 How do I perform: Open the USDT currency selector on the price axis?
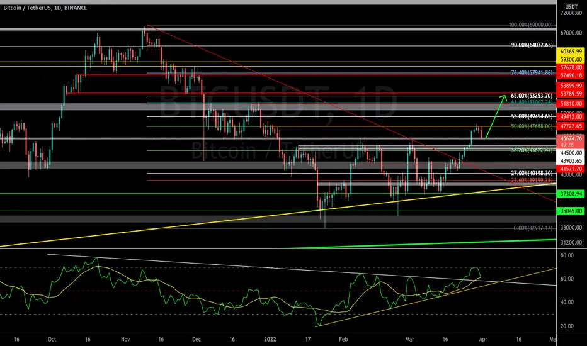pyautogui.click(x=571, y=7)
